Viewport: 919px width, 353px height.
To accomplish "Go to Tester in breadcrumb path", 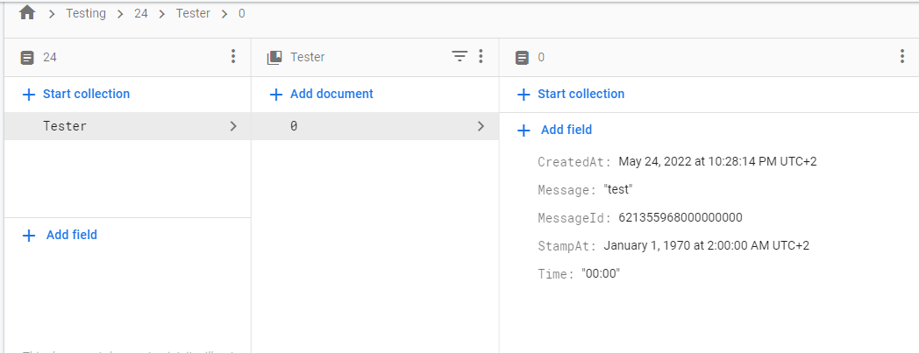I will point(193,13).
